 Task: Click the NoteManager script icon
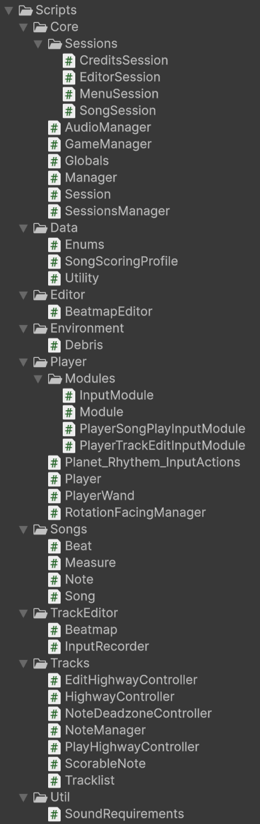coord(54,730)
